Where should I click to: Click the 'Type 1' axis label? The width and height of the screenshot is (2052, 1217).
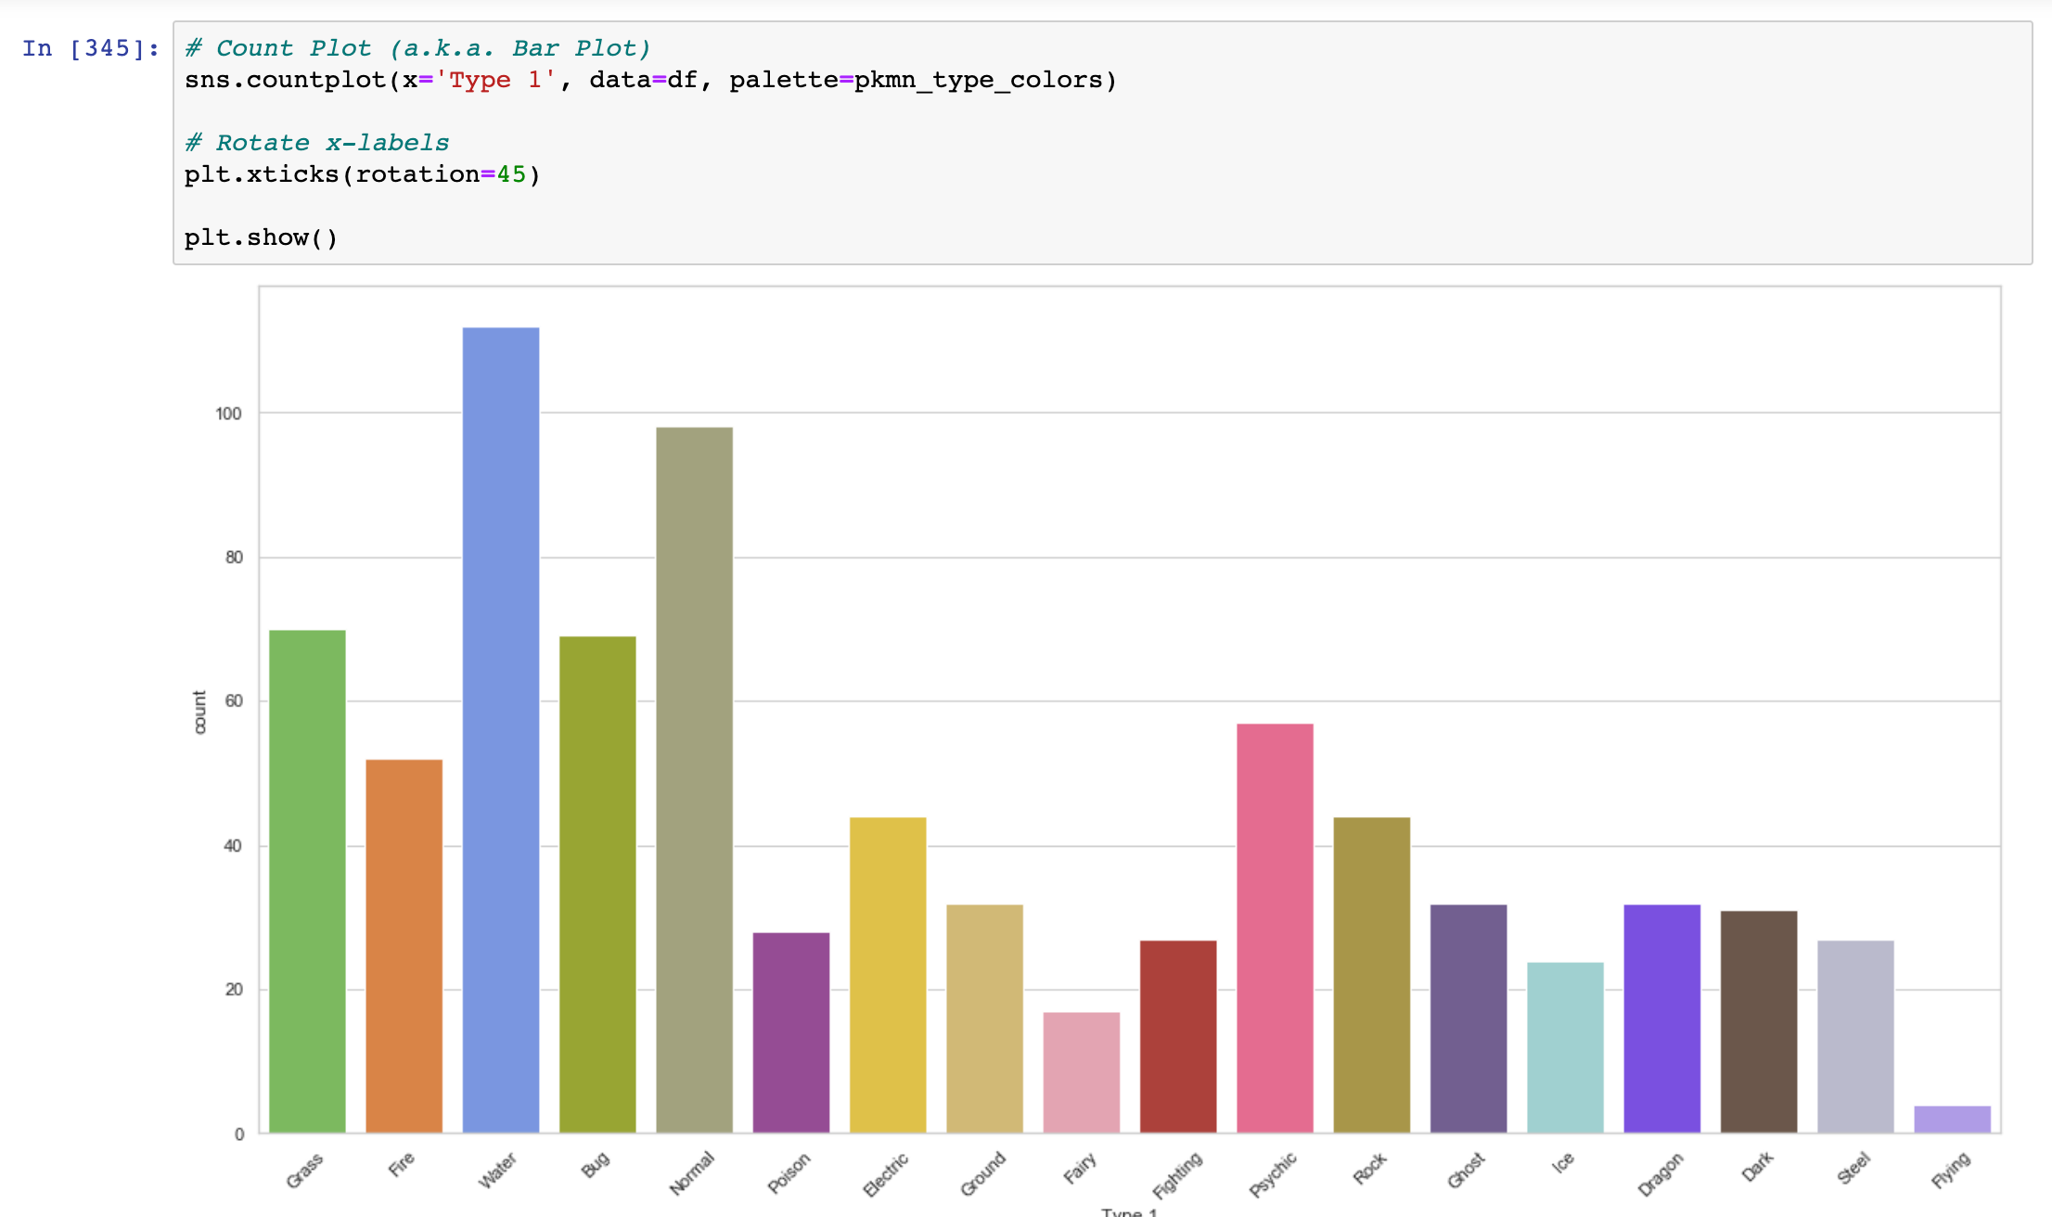click(1130, 1209)
